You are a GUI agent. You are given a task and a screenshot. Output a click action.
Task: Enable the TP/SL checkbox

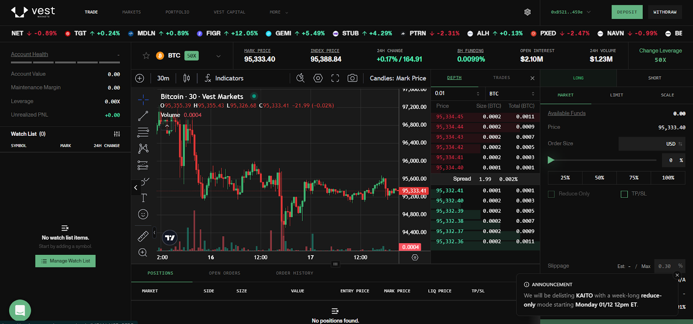click(x=624, y=194)
